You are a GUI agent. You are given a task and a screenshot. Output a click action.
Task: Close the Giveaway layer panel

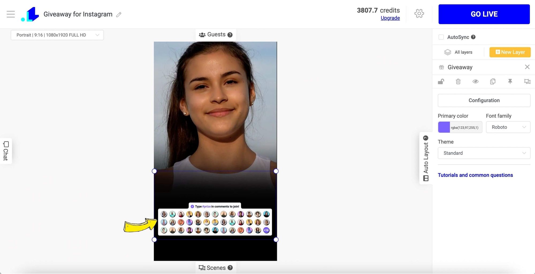(527, 67)
